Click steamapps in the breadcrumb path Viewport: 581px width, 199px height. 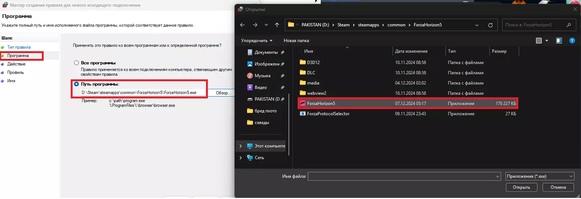[368, 25]
